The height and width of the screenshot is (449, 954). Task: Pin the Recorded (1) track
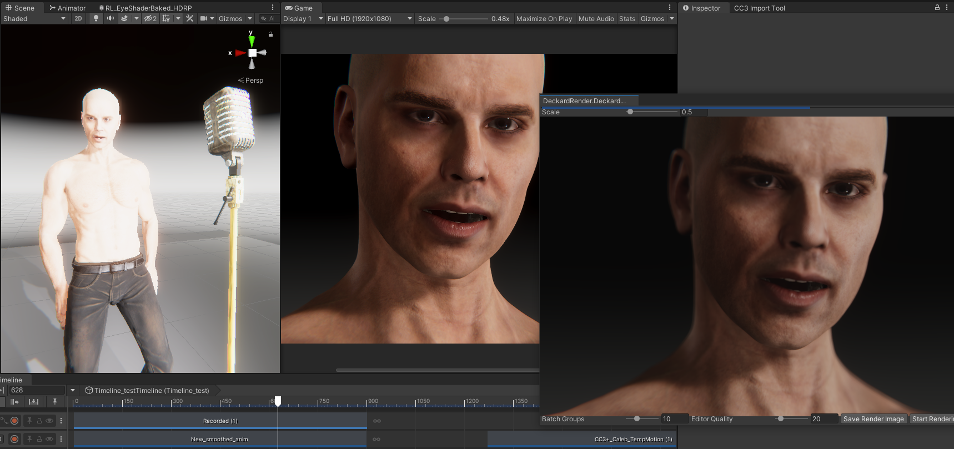(29, 421)
